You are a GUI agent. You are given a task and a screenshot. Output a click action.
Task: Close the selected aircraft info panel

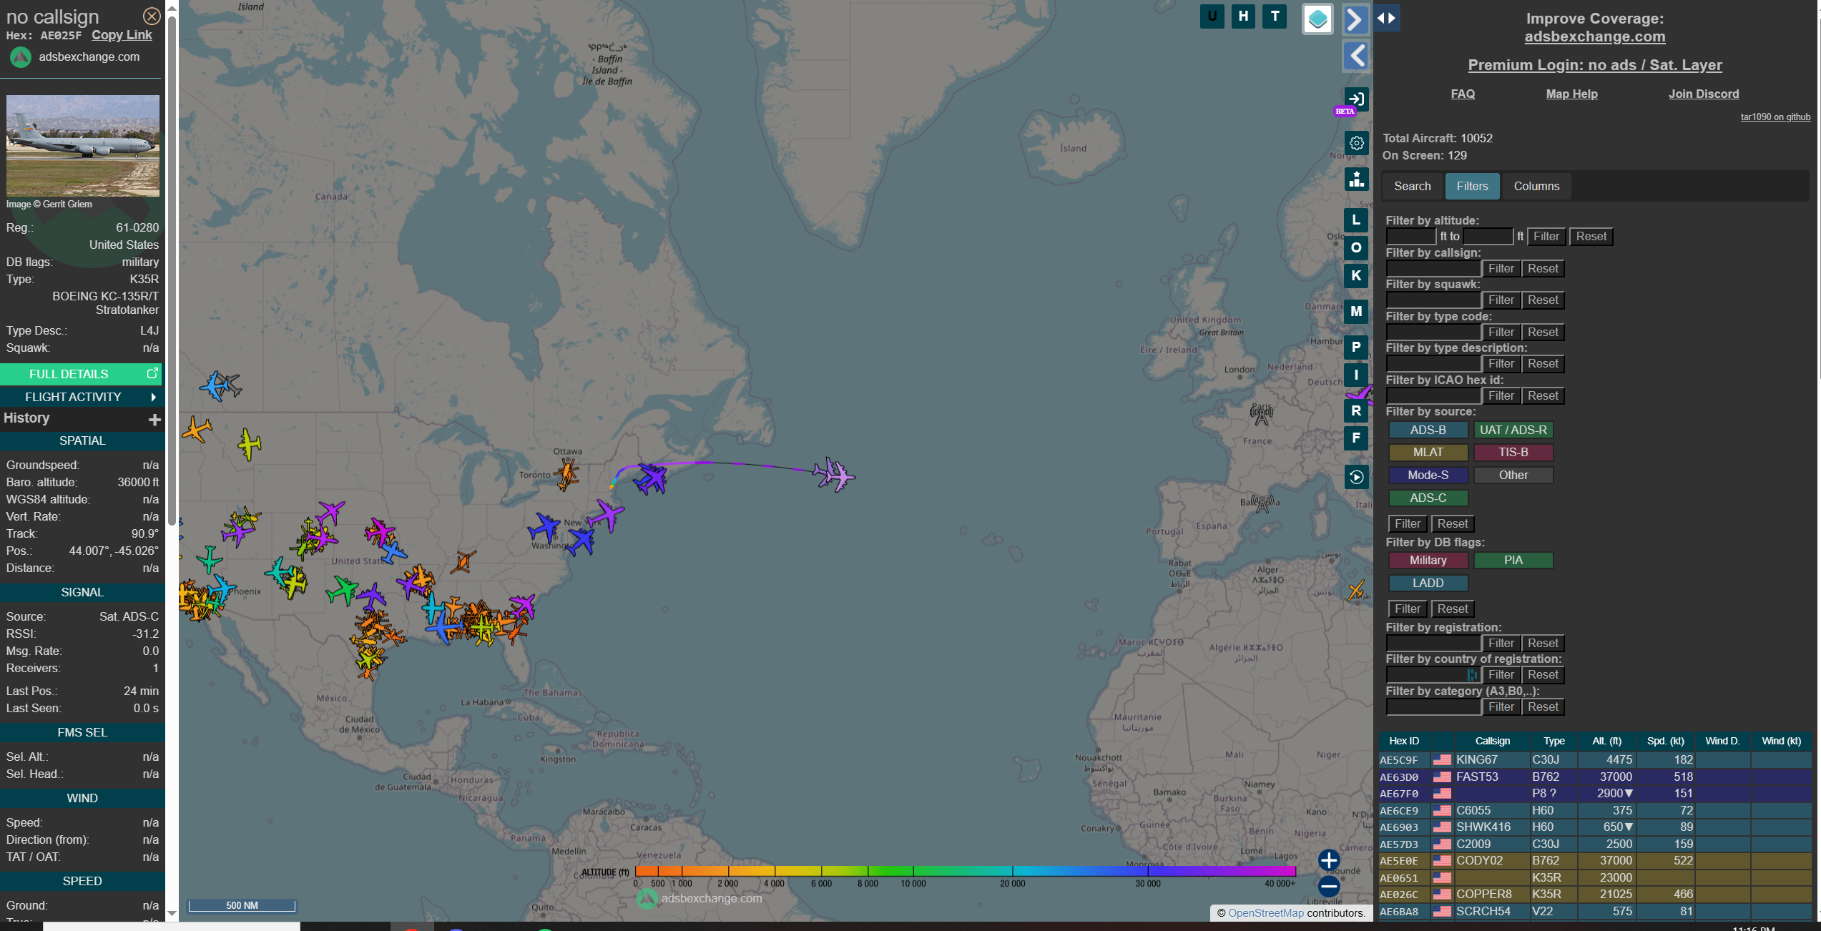pyautogui.click(x=152, y=16)
